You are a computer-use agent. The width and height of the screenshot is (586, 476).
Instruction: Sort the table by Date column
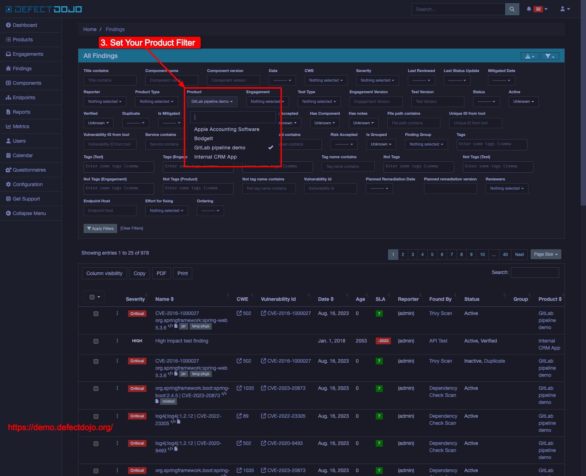click(326, 299)
